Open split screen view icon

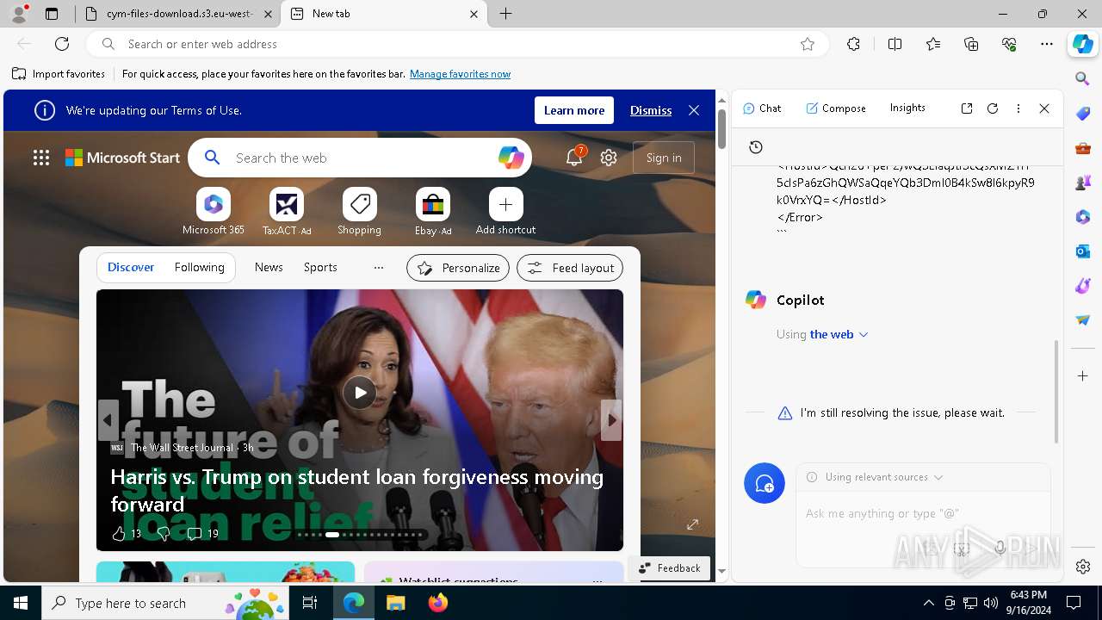coord(895,44)
